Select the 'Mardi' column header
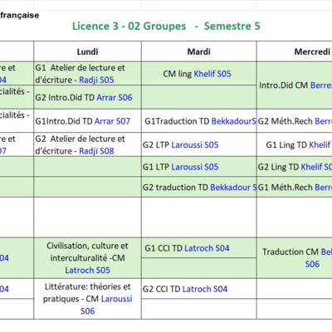This screenshot has height=332, width=332. pos(199,51)
